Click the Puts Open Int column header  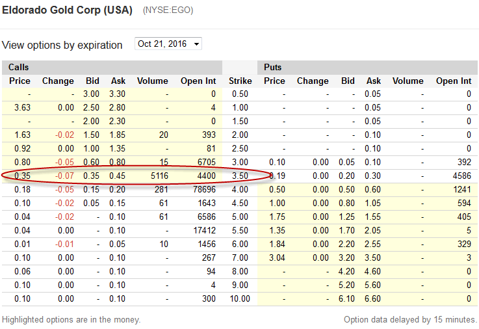tap(454, 81)
